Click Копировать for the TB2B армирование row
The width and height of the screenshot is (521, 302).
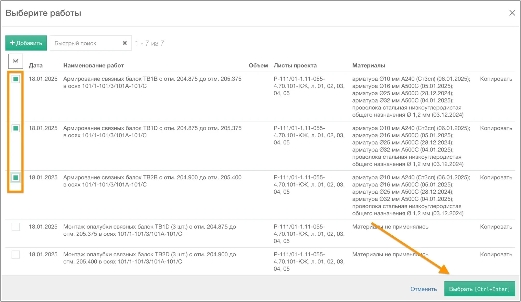coord(496,177)
